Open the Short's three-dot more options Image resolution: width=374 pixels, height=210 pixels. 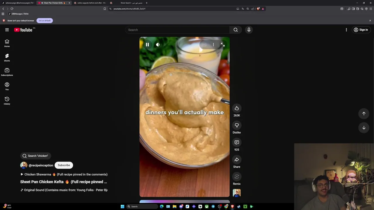(213, 45)
